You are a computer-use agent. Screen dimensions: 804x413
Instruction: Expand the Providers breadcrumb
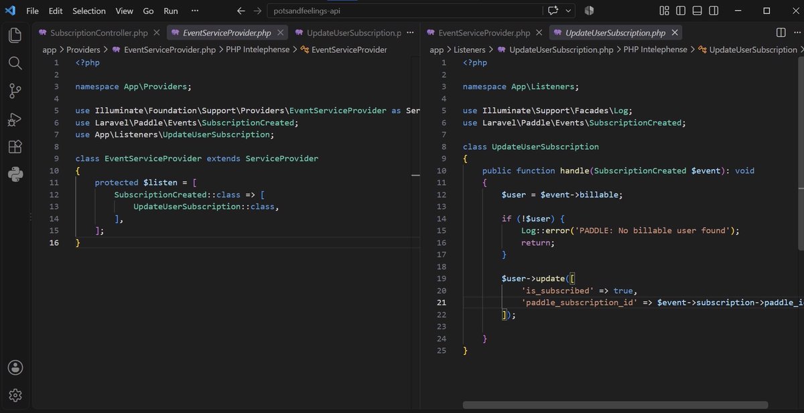coord(83,50)
